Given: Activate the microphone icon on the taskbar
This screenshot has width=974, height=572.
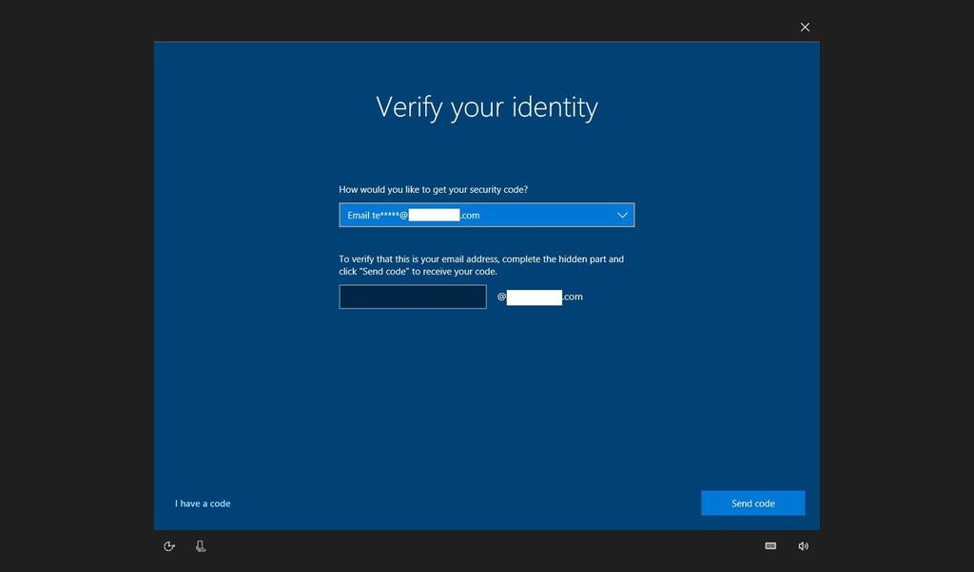Looking at the screenshot, I should (200, 545).
